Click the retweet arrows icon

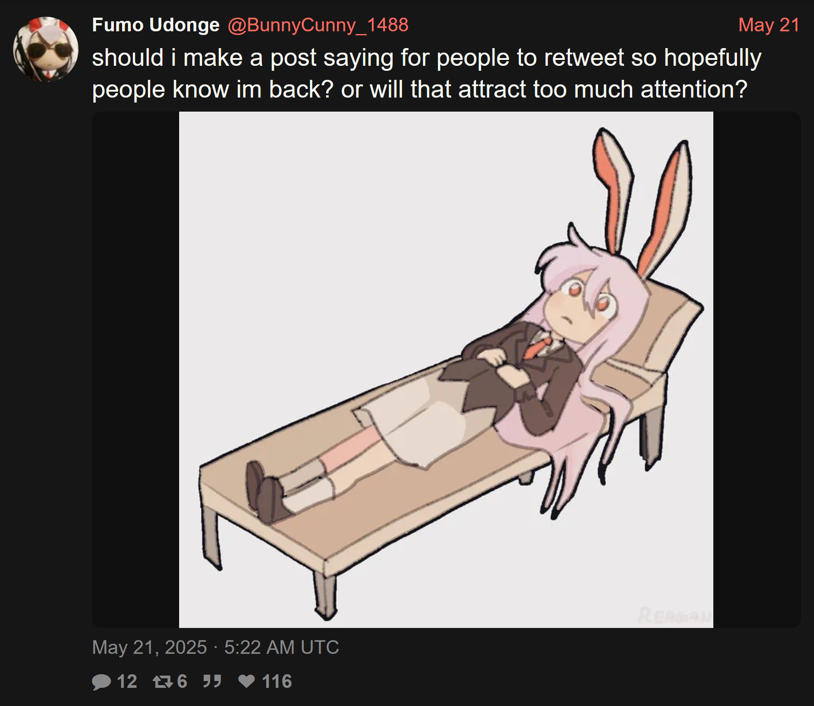[162, 681]
